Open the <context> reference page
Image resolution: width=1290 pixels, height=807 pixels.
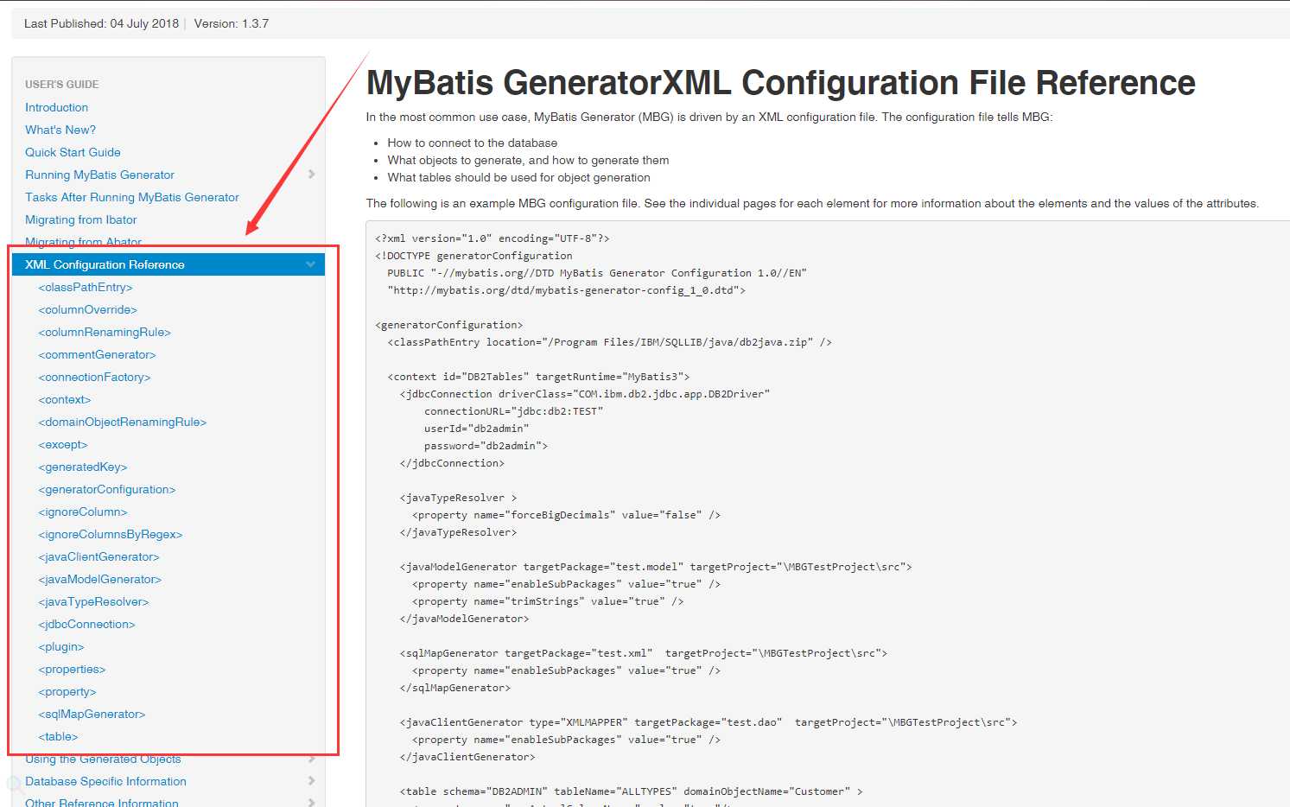point(65,399)
